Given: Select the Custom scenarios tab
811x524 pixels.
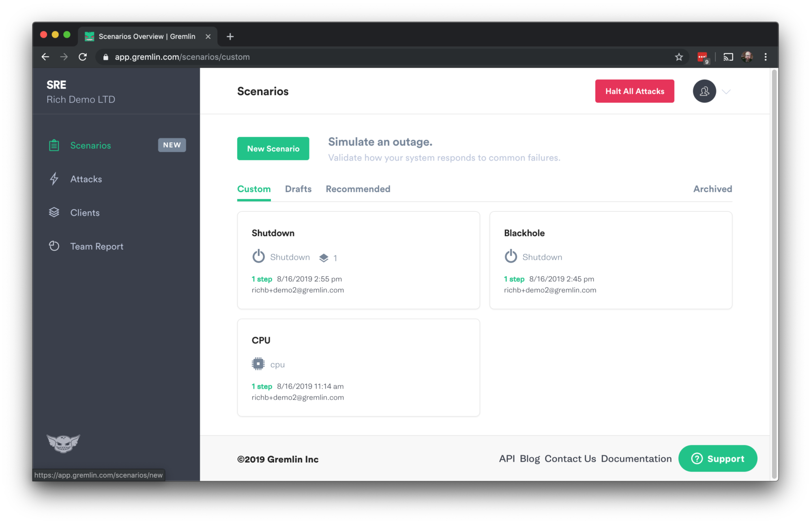Looking at the screenshot, I should click(254, 189).
